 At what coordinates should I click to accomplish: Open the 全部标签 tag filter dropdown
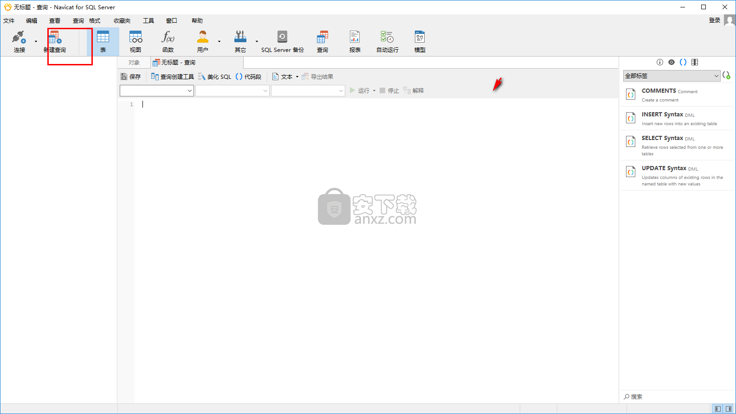(671, 76)
